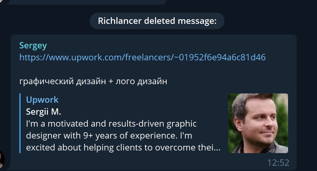Click the dark chat background beside the bubble

[x=307, y=90]
